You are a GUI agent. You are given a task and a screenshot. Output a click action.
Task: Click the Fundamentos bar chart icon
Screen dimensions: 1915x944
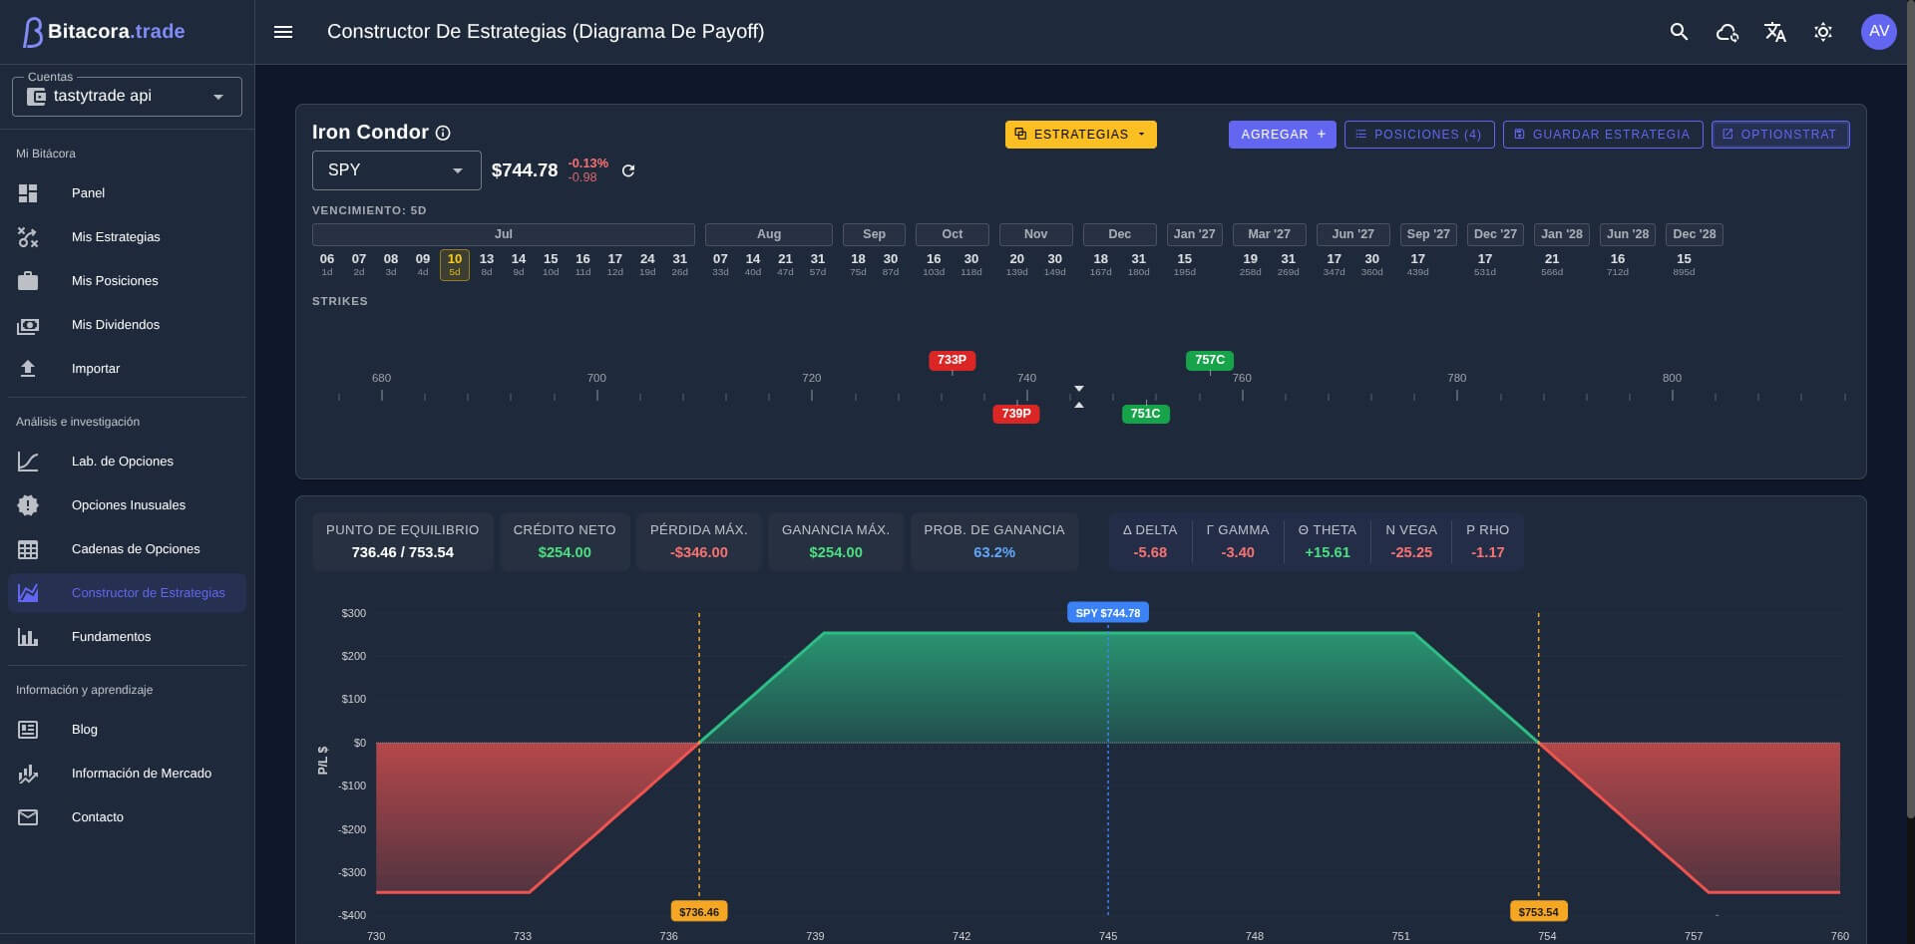point(28,637)
